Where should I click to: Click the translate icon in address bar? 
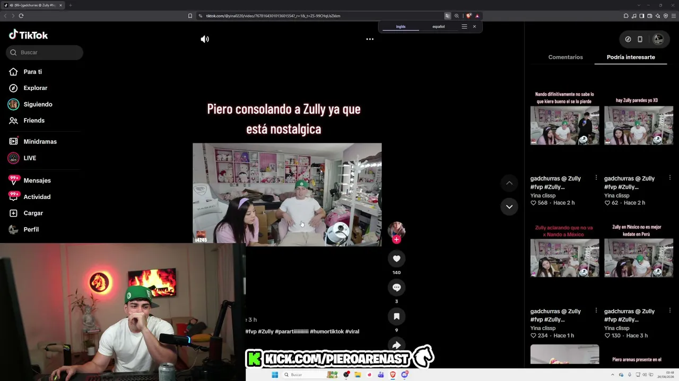447,16
